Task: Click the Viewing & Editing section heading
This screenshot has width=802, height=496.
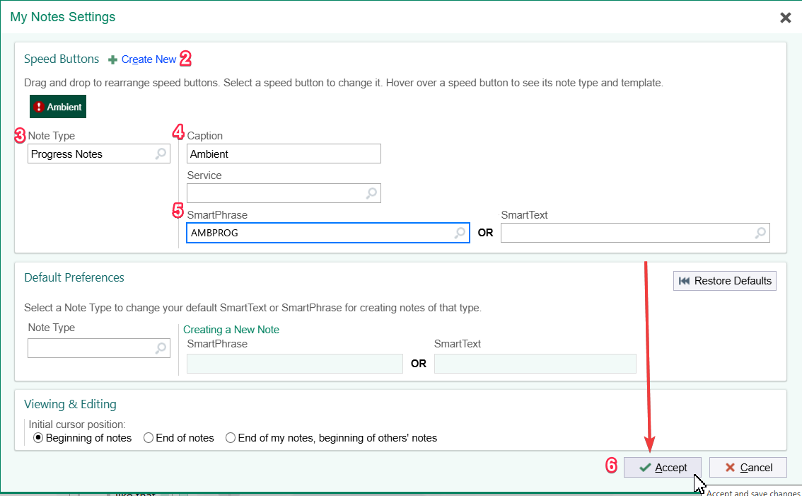Action: point(70,405)
